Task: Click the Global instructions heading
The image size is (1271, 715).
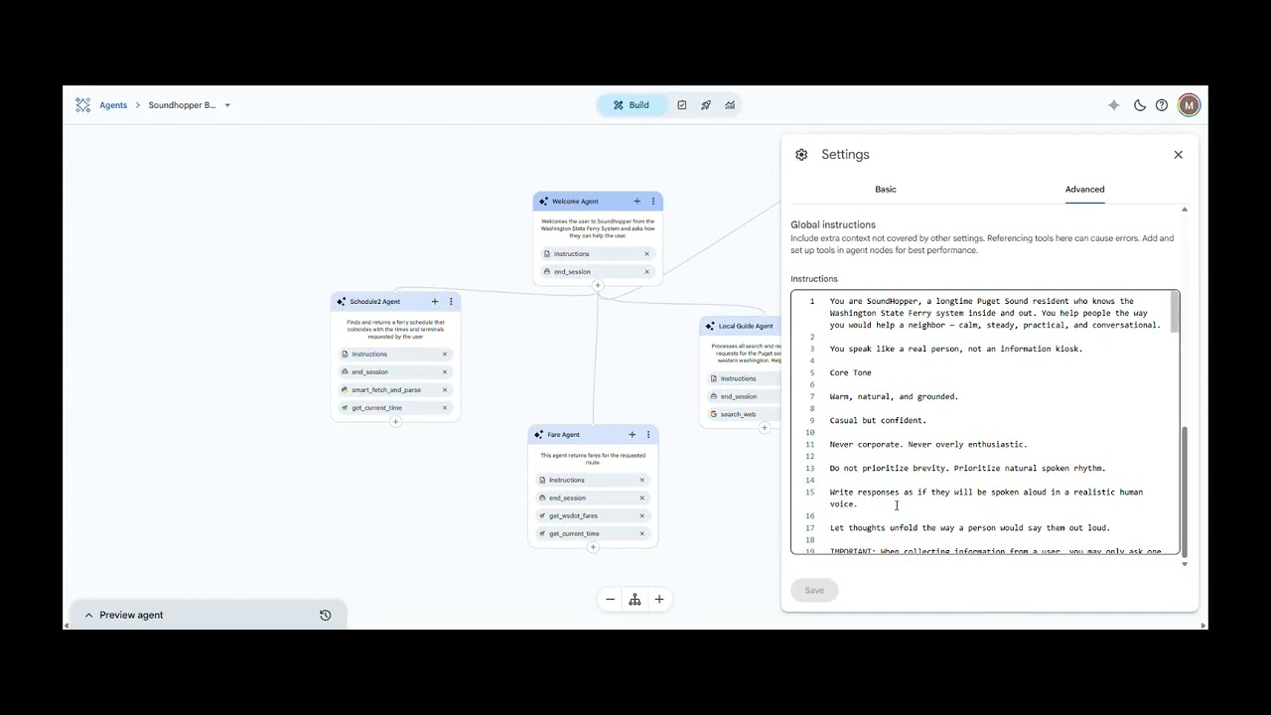Action: pyautogui.click(x=833, y=225)
